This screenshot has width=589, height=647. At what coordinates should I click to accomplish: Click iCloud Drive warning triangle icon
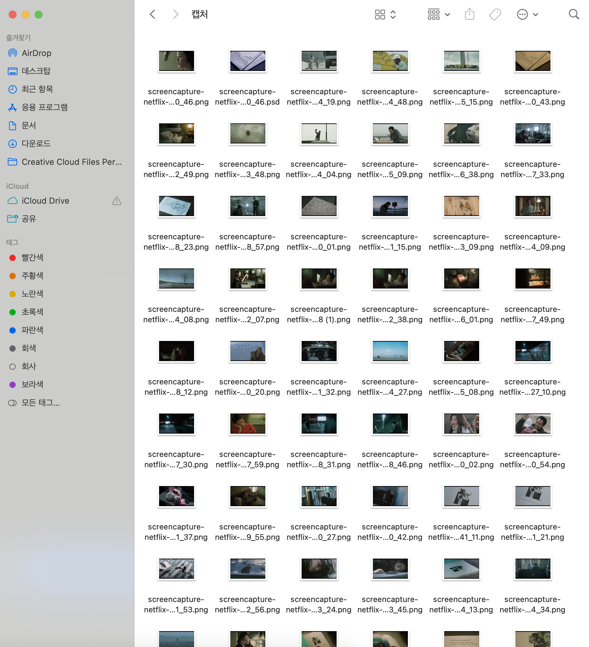coord(117,201)
